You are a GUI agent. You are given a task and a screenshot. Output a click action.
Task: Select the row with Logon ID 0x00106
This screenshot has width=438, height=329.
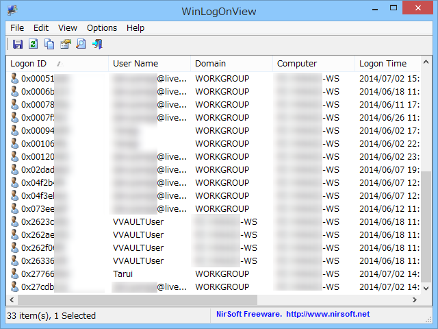coord(214,143)
